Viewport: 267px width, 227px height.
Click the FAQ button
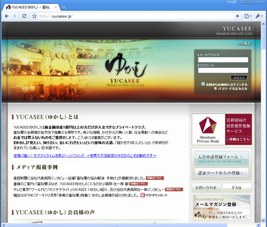click(237, 187)
